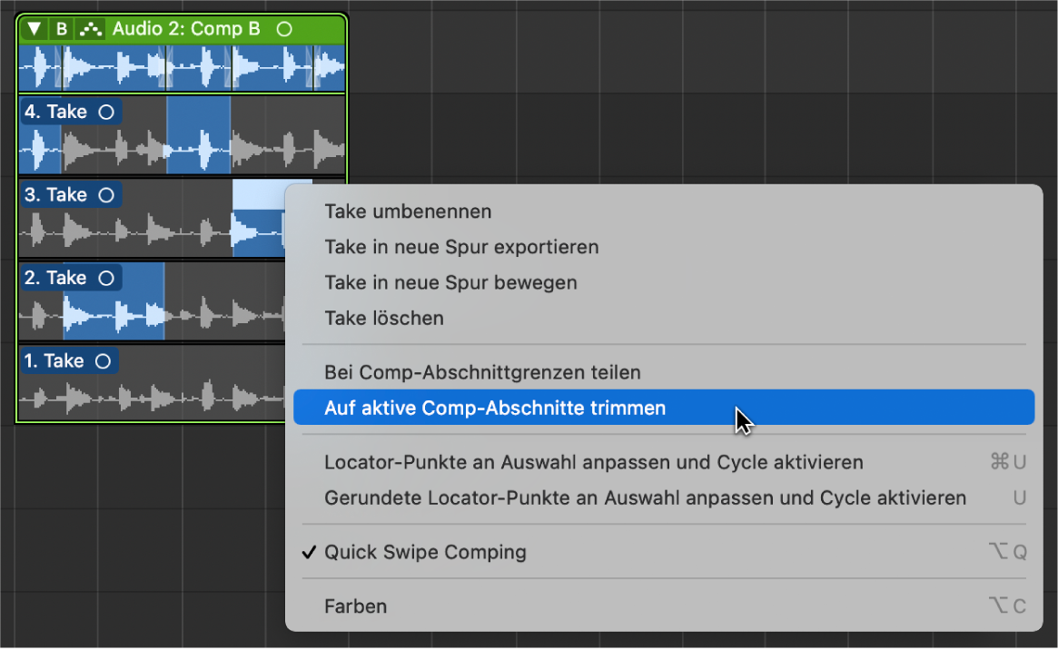Click the loop circle in the Comp B header
This screenshot has width=1058, height=650.
pos(284,29)
